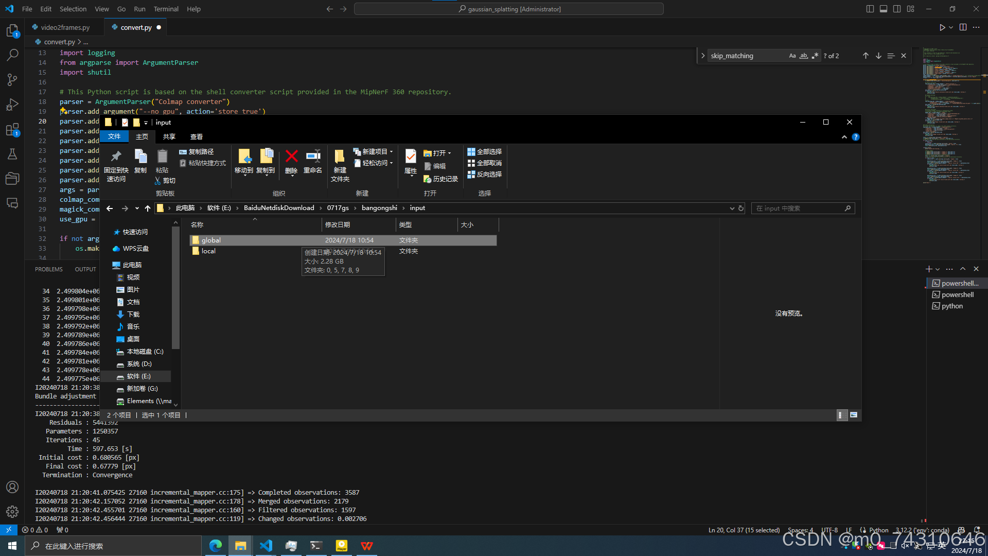Screen dimensions: 988x556
Task: Open the new terminal launch profile dropdown
Action: coord(938,269)
